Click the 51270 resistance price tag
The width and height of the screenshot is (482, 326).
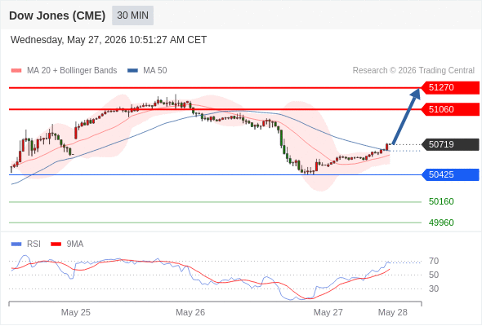pyautogui.click(x=450, y=88)
